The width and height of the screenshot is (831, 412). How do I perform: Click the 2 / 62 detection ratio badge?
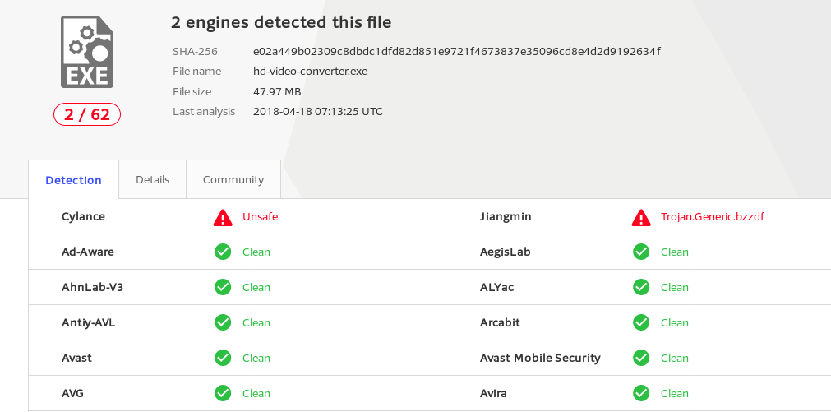click(87, 114)
